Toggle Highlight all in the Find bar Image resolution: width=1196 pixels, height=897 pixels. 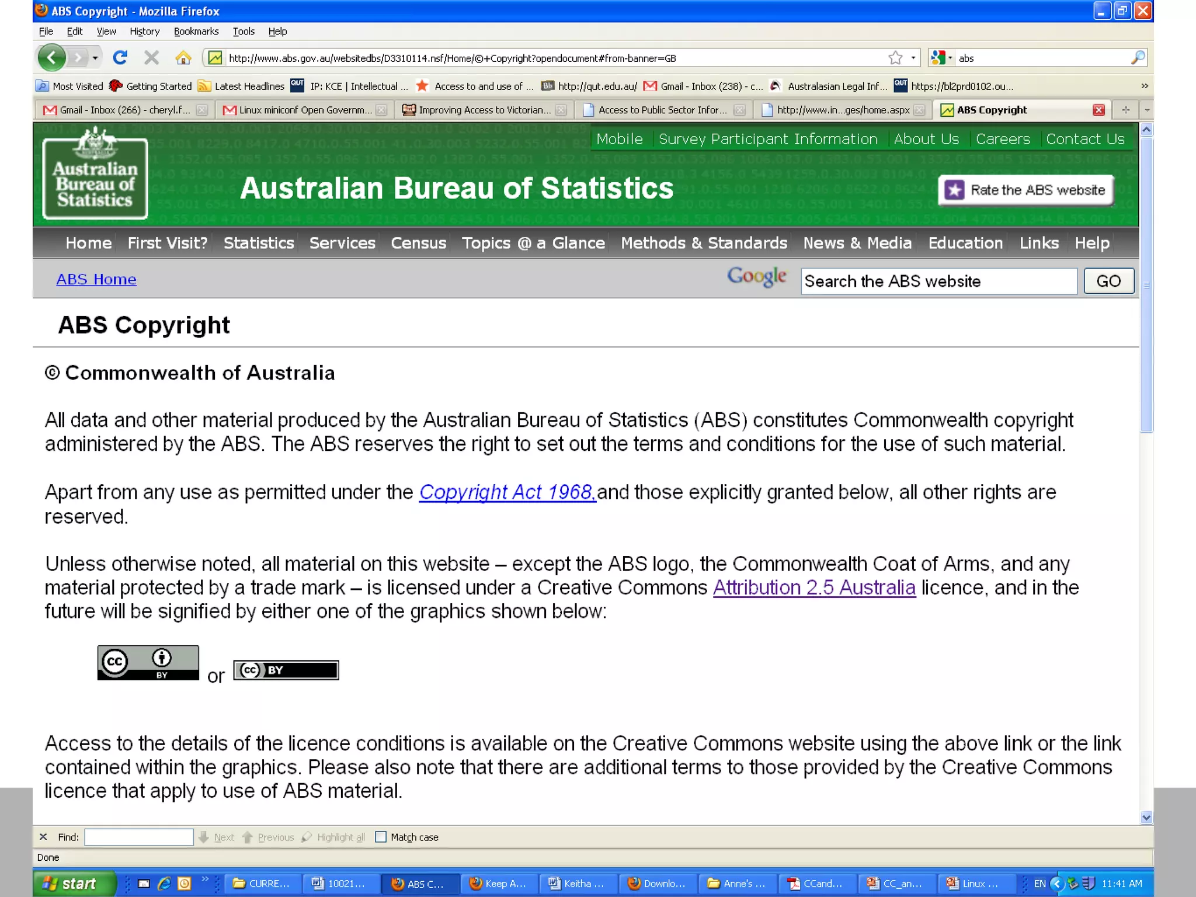click(333, 837)
